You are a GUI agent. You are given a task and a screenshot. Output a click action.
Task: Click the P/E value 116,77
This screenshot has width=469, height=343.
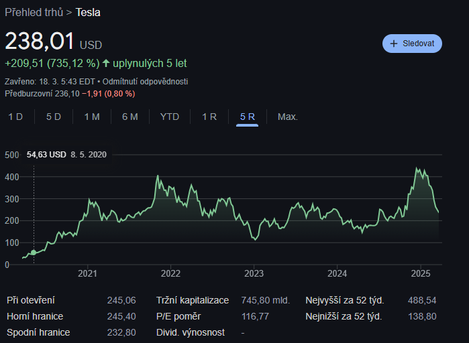point(255,316)
